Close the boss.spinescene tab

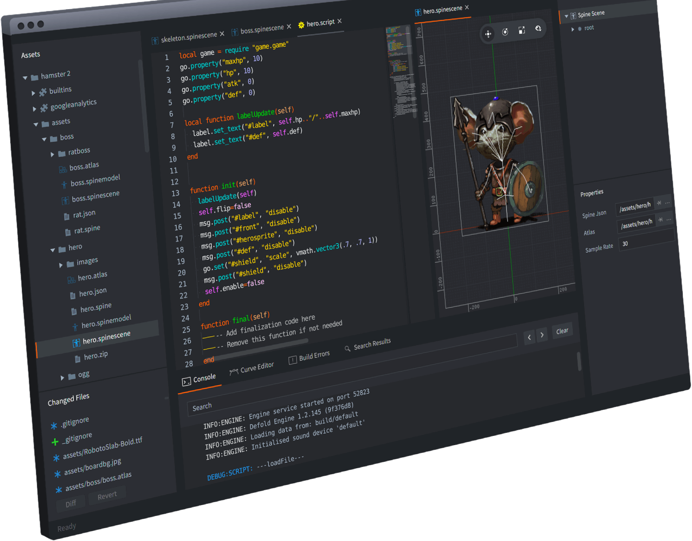point(289,26)
